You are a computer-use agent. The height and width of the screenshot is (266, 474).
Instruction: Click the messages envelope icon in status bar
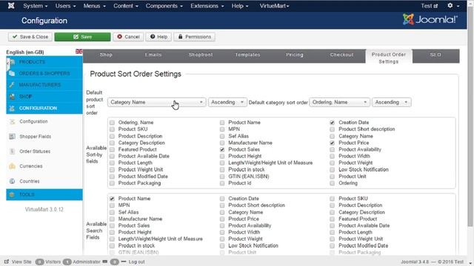click(x=105, y=262)
